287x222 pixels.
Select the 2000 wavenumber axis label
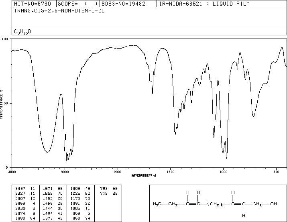[118, 172]
